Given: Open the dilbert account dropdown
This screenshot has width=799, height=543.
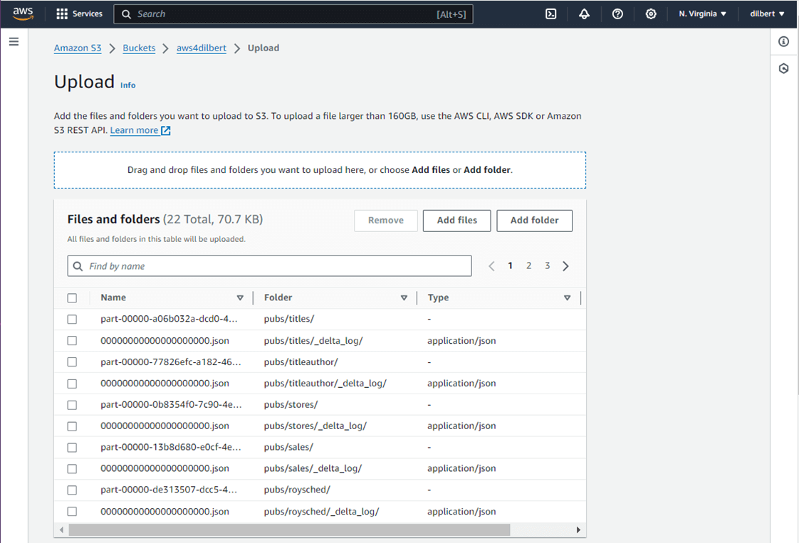Looking at the screenshot, I should [x=767, y=14].
